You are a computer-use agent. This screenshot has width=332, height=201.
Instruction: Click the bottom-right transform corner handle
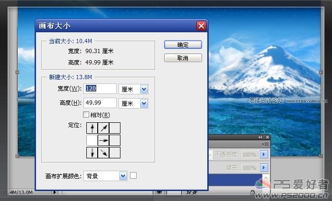tap(321, 156)
